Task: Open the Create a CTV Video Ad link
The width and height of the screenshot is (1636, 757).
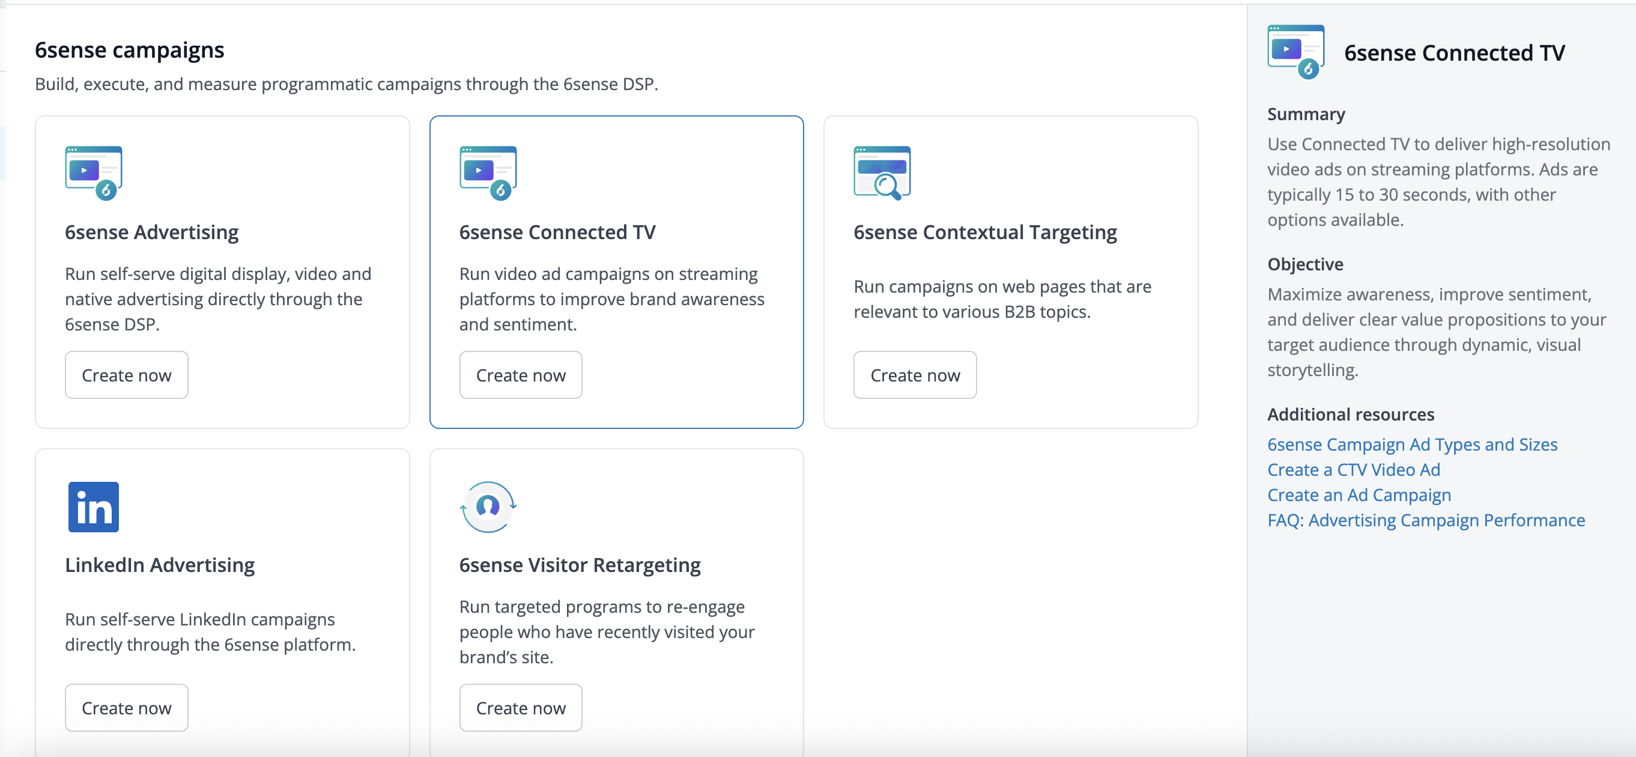Action: coord(1353,469)
